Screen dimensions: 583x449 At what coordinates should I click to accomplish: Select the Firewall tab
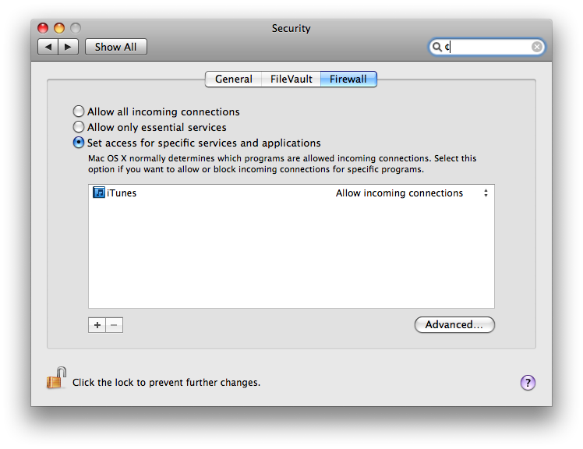pyautogui.click(x=348, y=80)
